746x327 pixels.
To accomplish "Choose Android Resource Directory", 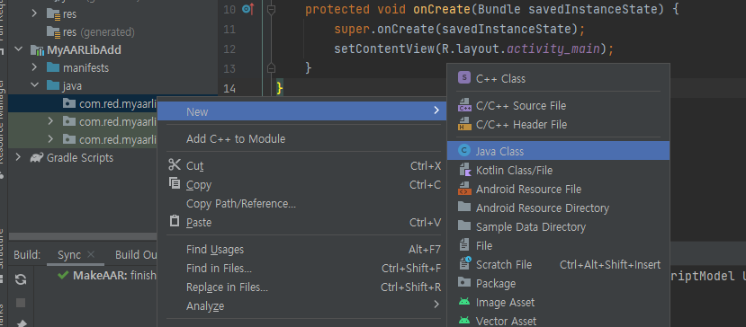I will pos(559,208).
